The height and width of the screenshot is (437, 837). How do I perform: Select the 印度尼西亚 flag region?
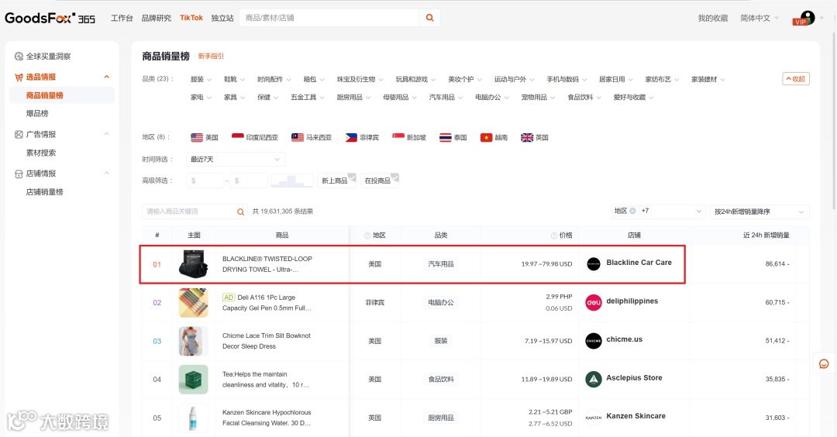(255, 138)
